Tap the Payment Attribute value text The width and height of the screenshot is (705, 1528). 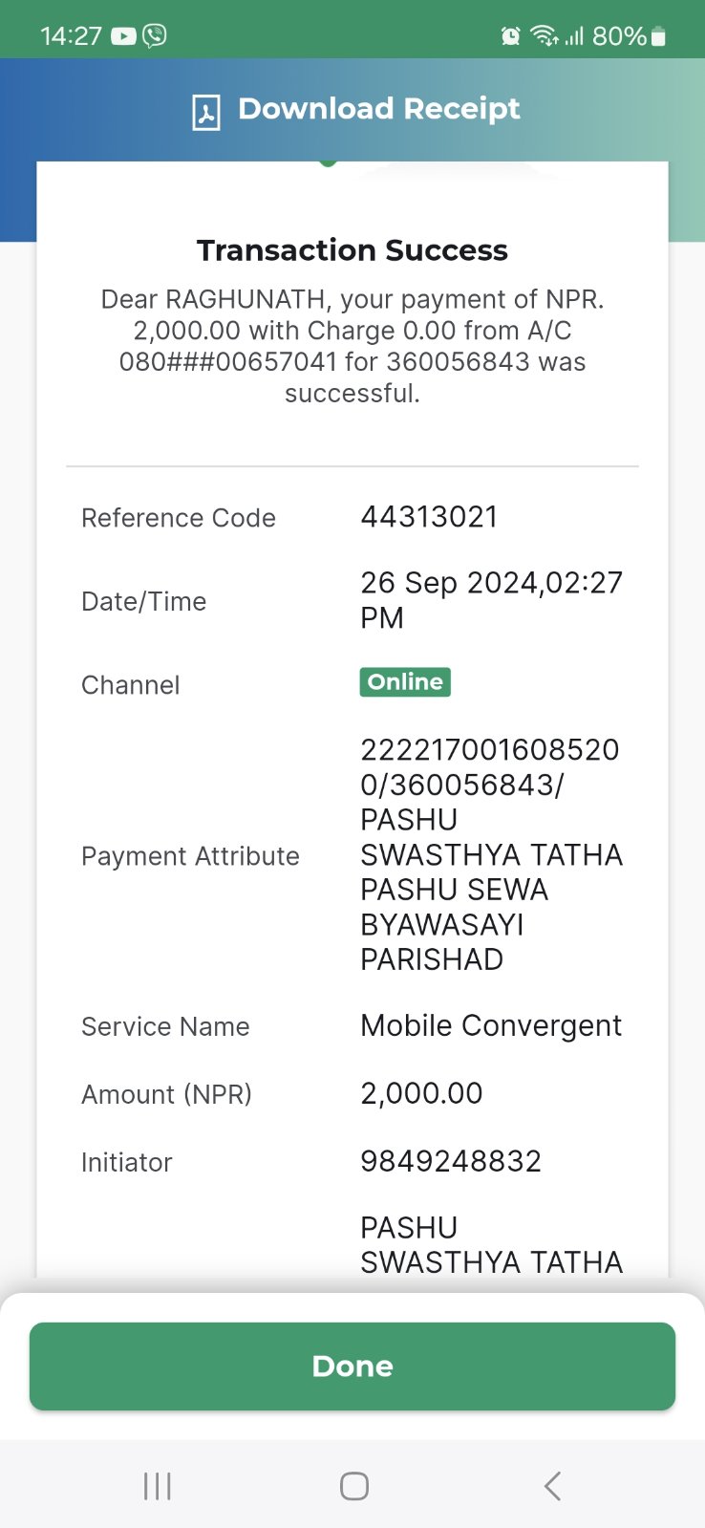pos(491,854)
